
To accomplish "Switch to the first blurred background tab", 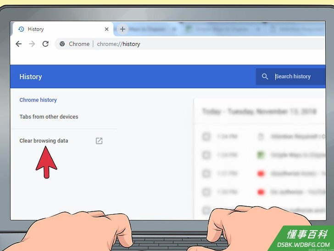I will click(147, 29).
